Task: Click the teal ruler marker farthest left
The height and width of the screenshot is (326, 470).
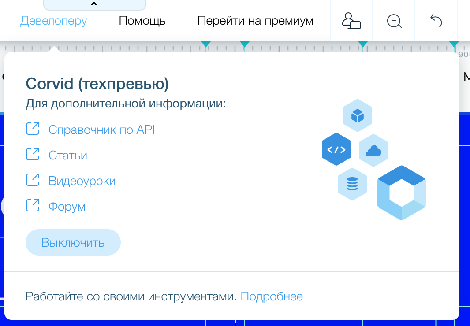Action: [206, 44]
